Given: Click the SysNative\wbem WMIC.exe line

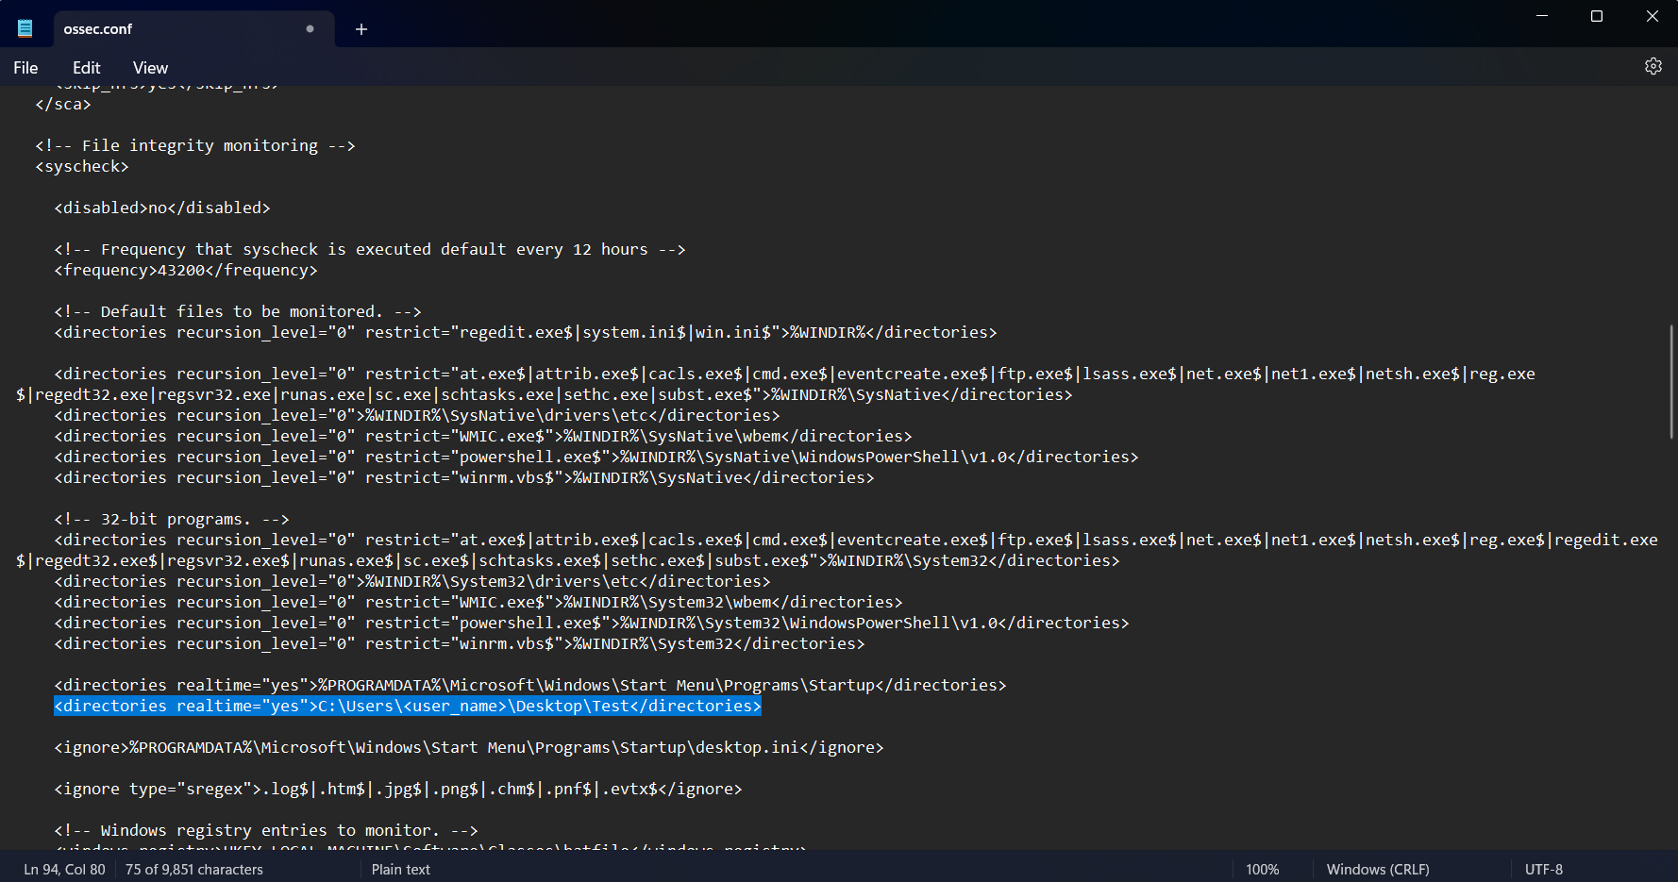Looking at the screenshot, I should [x=483, y=436].
